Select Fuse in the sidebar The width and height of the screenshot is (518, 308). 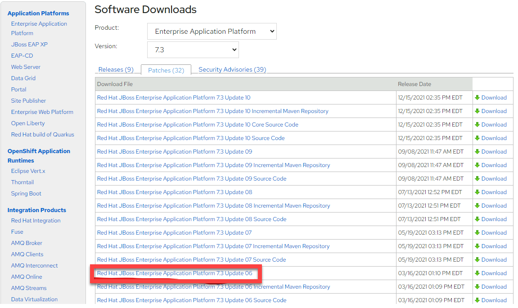pyautogui.click(x=17, y=231)
